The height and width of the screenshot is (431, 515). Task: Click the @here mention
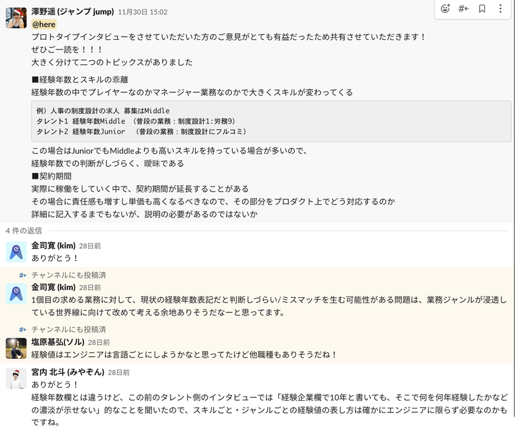44,24
